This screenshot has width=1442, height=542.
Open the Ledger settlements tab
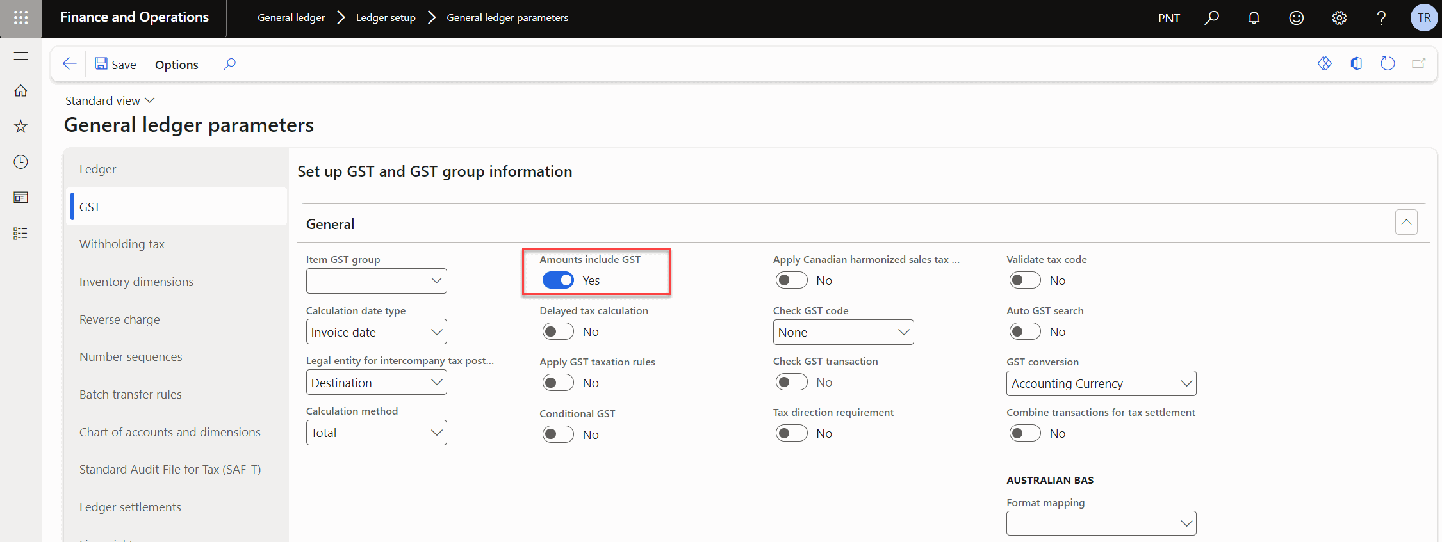point(177,507)
